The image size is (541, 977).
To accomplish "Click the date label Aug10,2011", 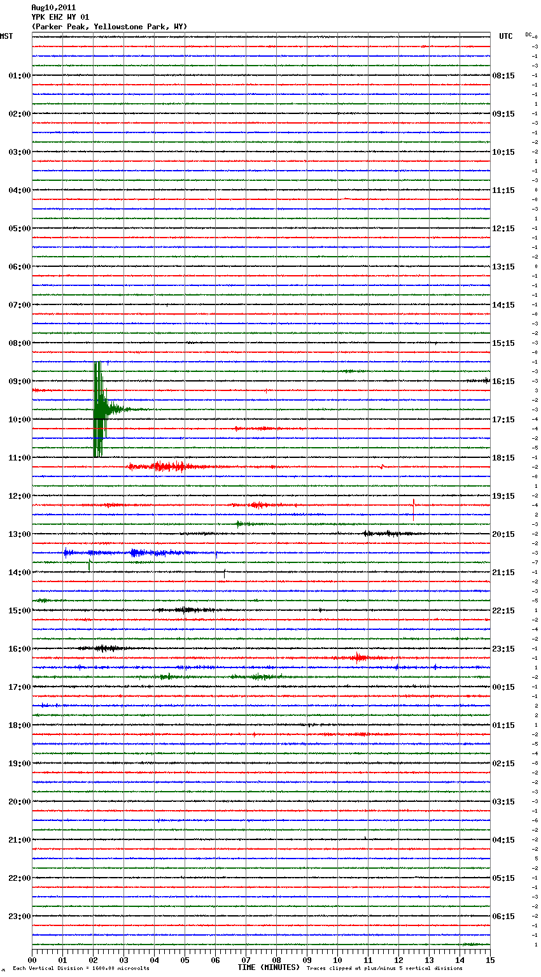I will point(53,8).
